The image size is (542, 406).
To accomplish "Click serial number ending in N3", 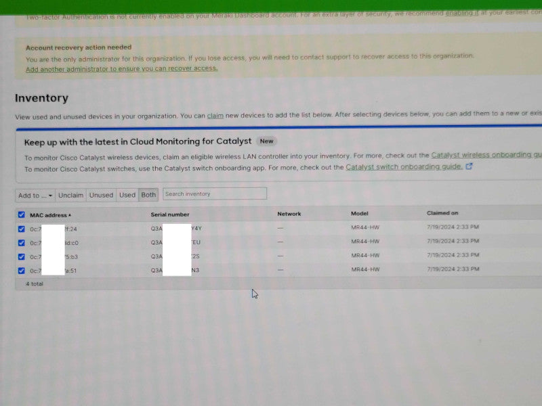I will click(x=175, y=270).
